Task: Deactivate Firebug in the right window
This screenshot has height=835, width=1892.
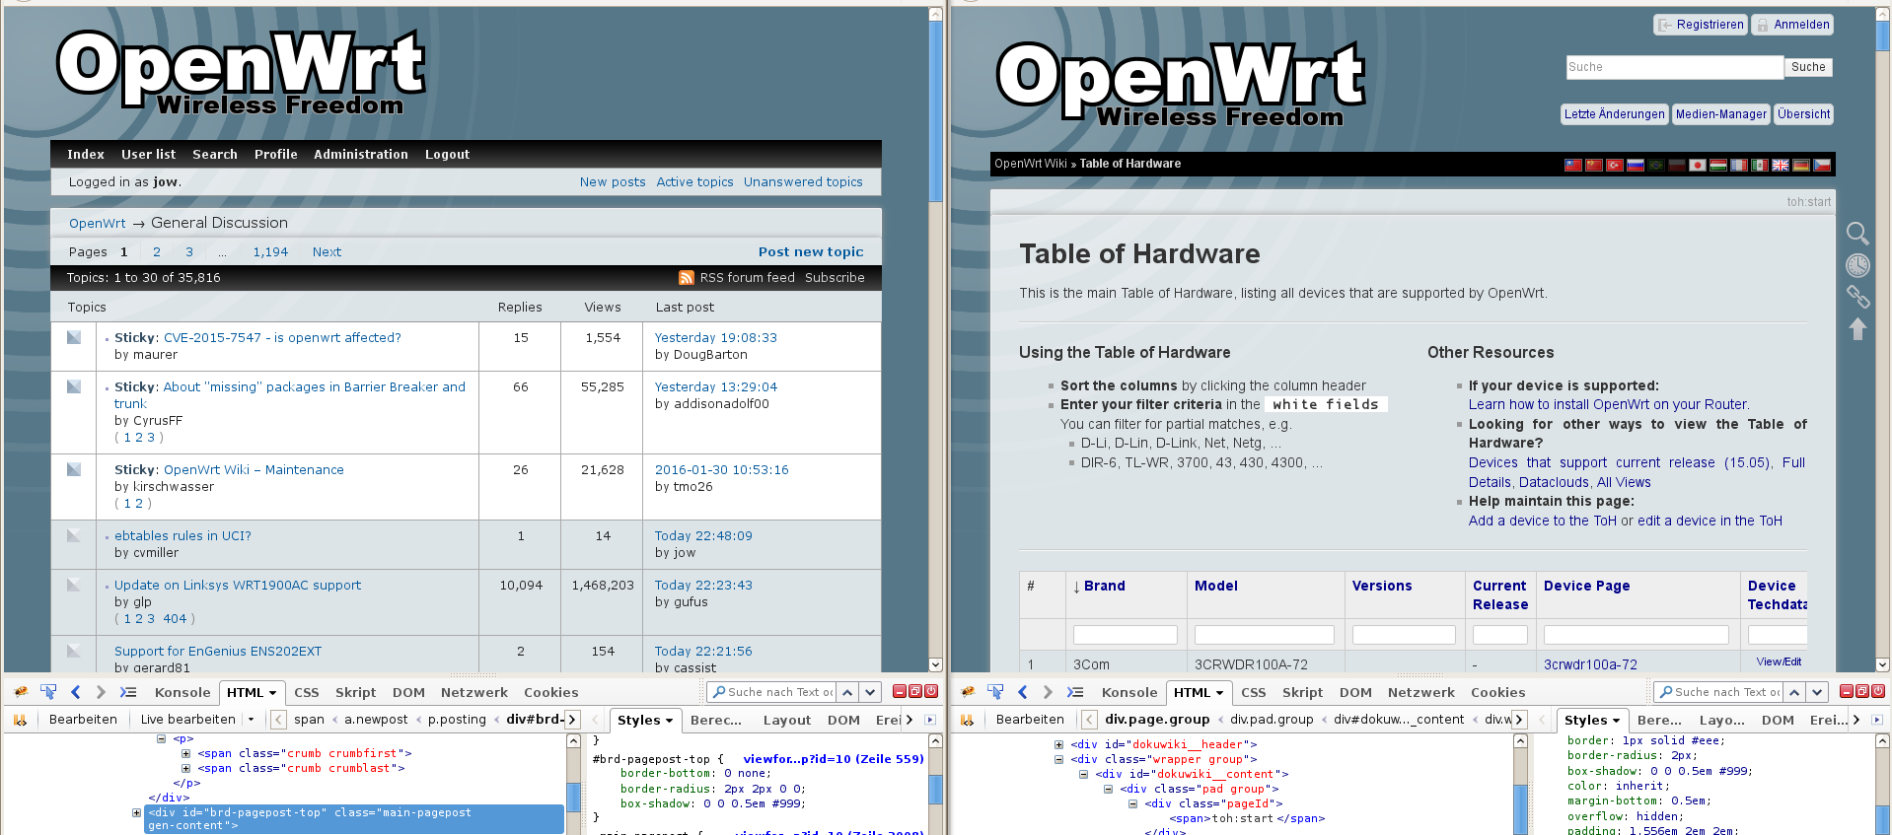Action: [1877, 691]
